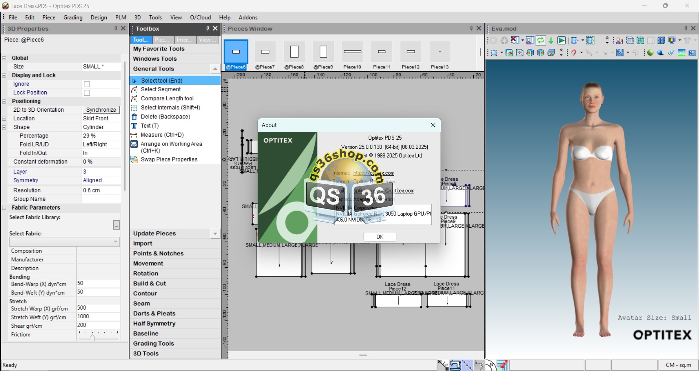Click the nested red squares status bar icon
Viewport: 699px width, 371px height.
[503, 365]
